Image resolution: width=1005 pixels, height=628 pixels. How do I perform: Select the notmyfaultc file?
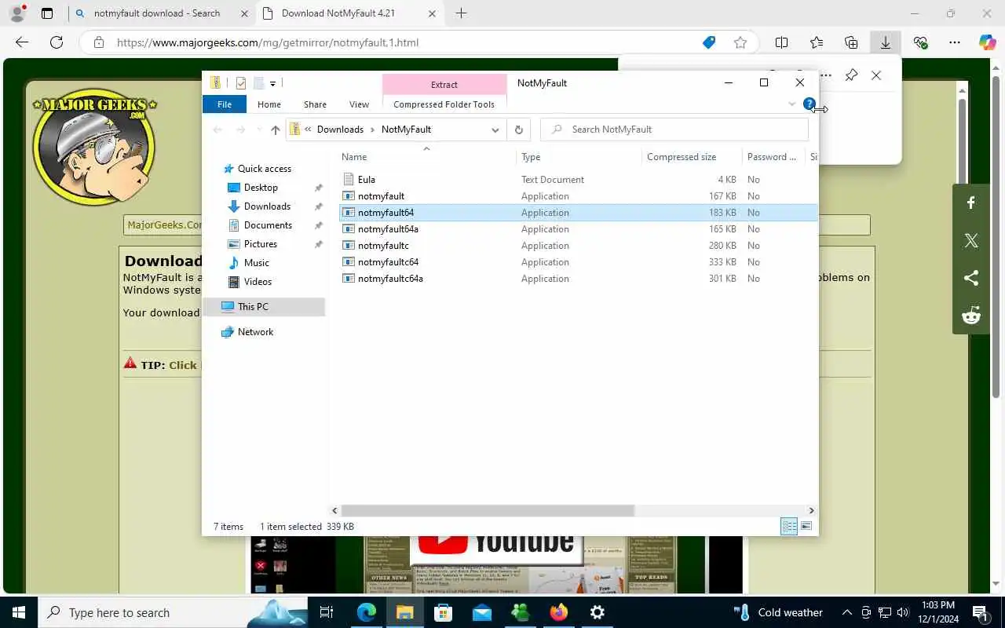pyautogui.click(x=383, y=246)
